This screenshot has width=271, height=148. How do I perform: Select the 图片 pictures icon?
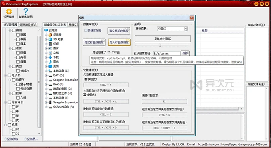click(x=50, y=48)
